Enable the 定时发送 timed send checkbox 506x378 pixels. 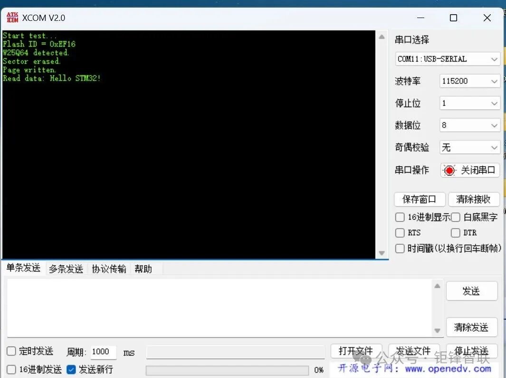11,351
